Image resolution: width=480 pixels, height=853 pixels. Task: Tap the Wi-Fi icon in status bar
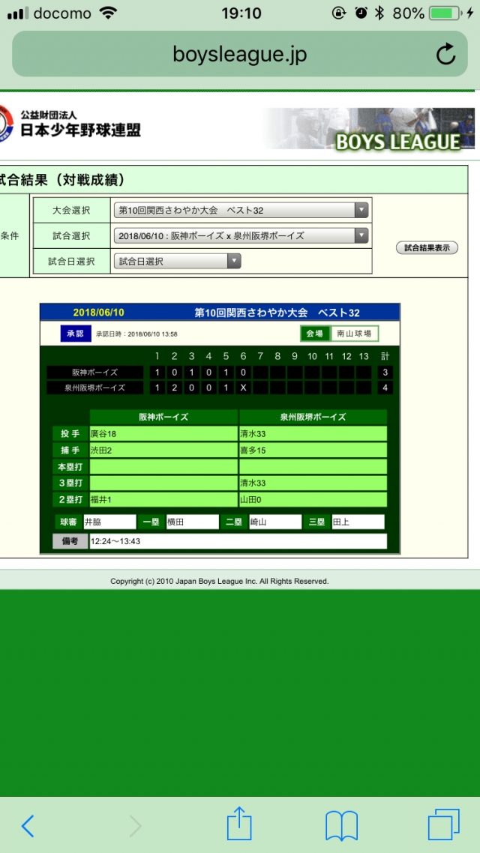pyautogui.click(x=109, y=13)
